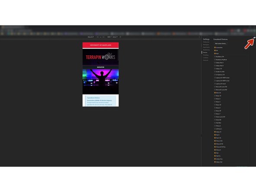Viewport: 256px width, 192px height.
Task: Open the Shortcuts settings tab
Action: coord(205,60)
